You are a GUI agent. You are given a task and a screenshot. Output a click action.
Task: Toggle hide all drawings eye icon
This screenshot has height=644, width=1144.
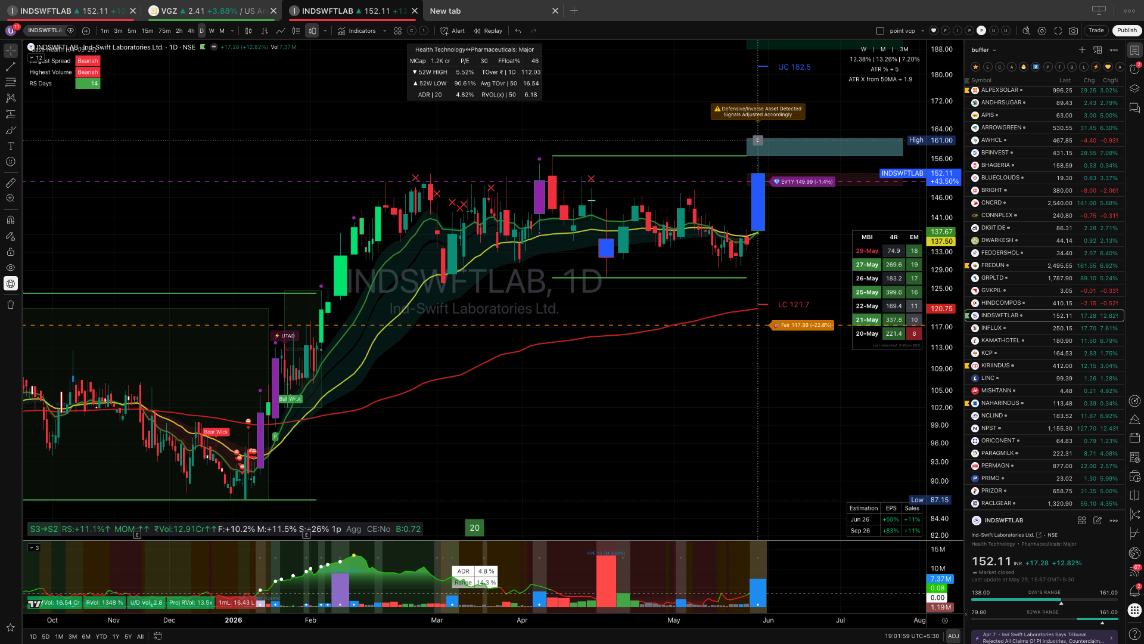pos(11,268)
